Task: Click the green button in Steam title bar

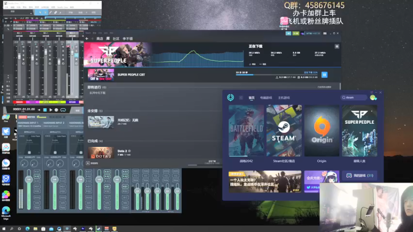Action: pos(296,34)
